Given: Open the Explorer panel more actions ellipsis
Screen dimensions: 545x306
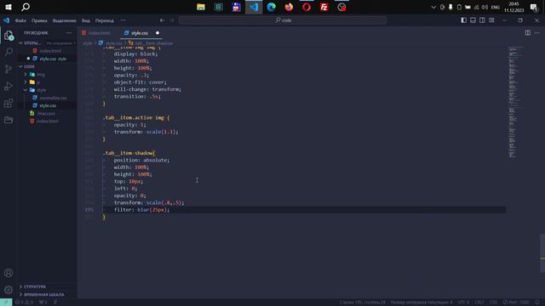Looking at the screenshot, I should point(69,32).
